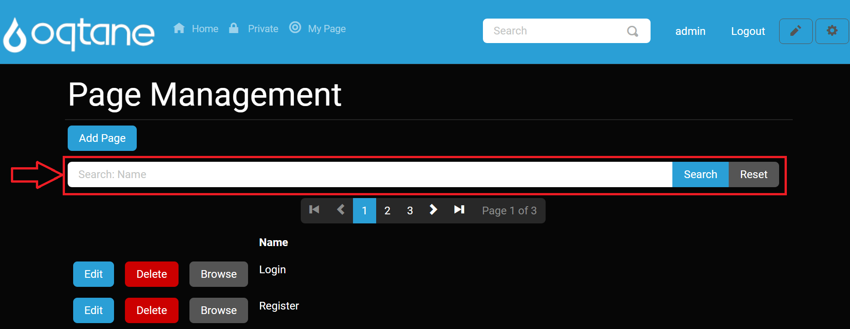
Task: Edit the Register page
Action: [94, 310]
